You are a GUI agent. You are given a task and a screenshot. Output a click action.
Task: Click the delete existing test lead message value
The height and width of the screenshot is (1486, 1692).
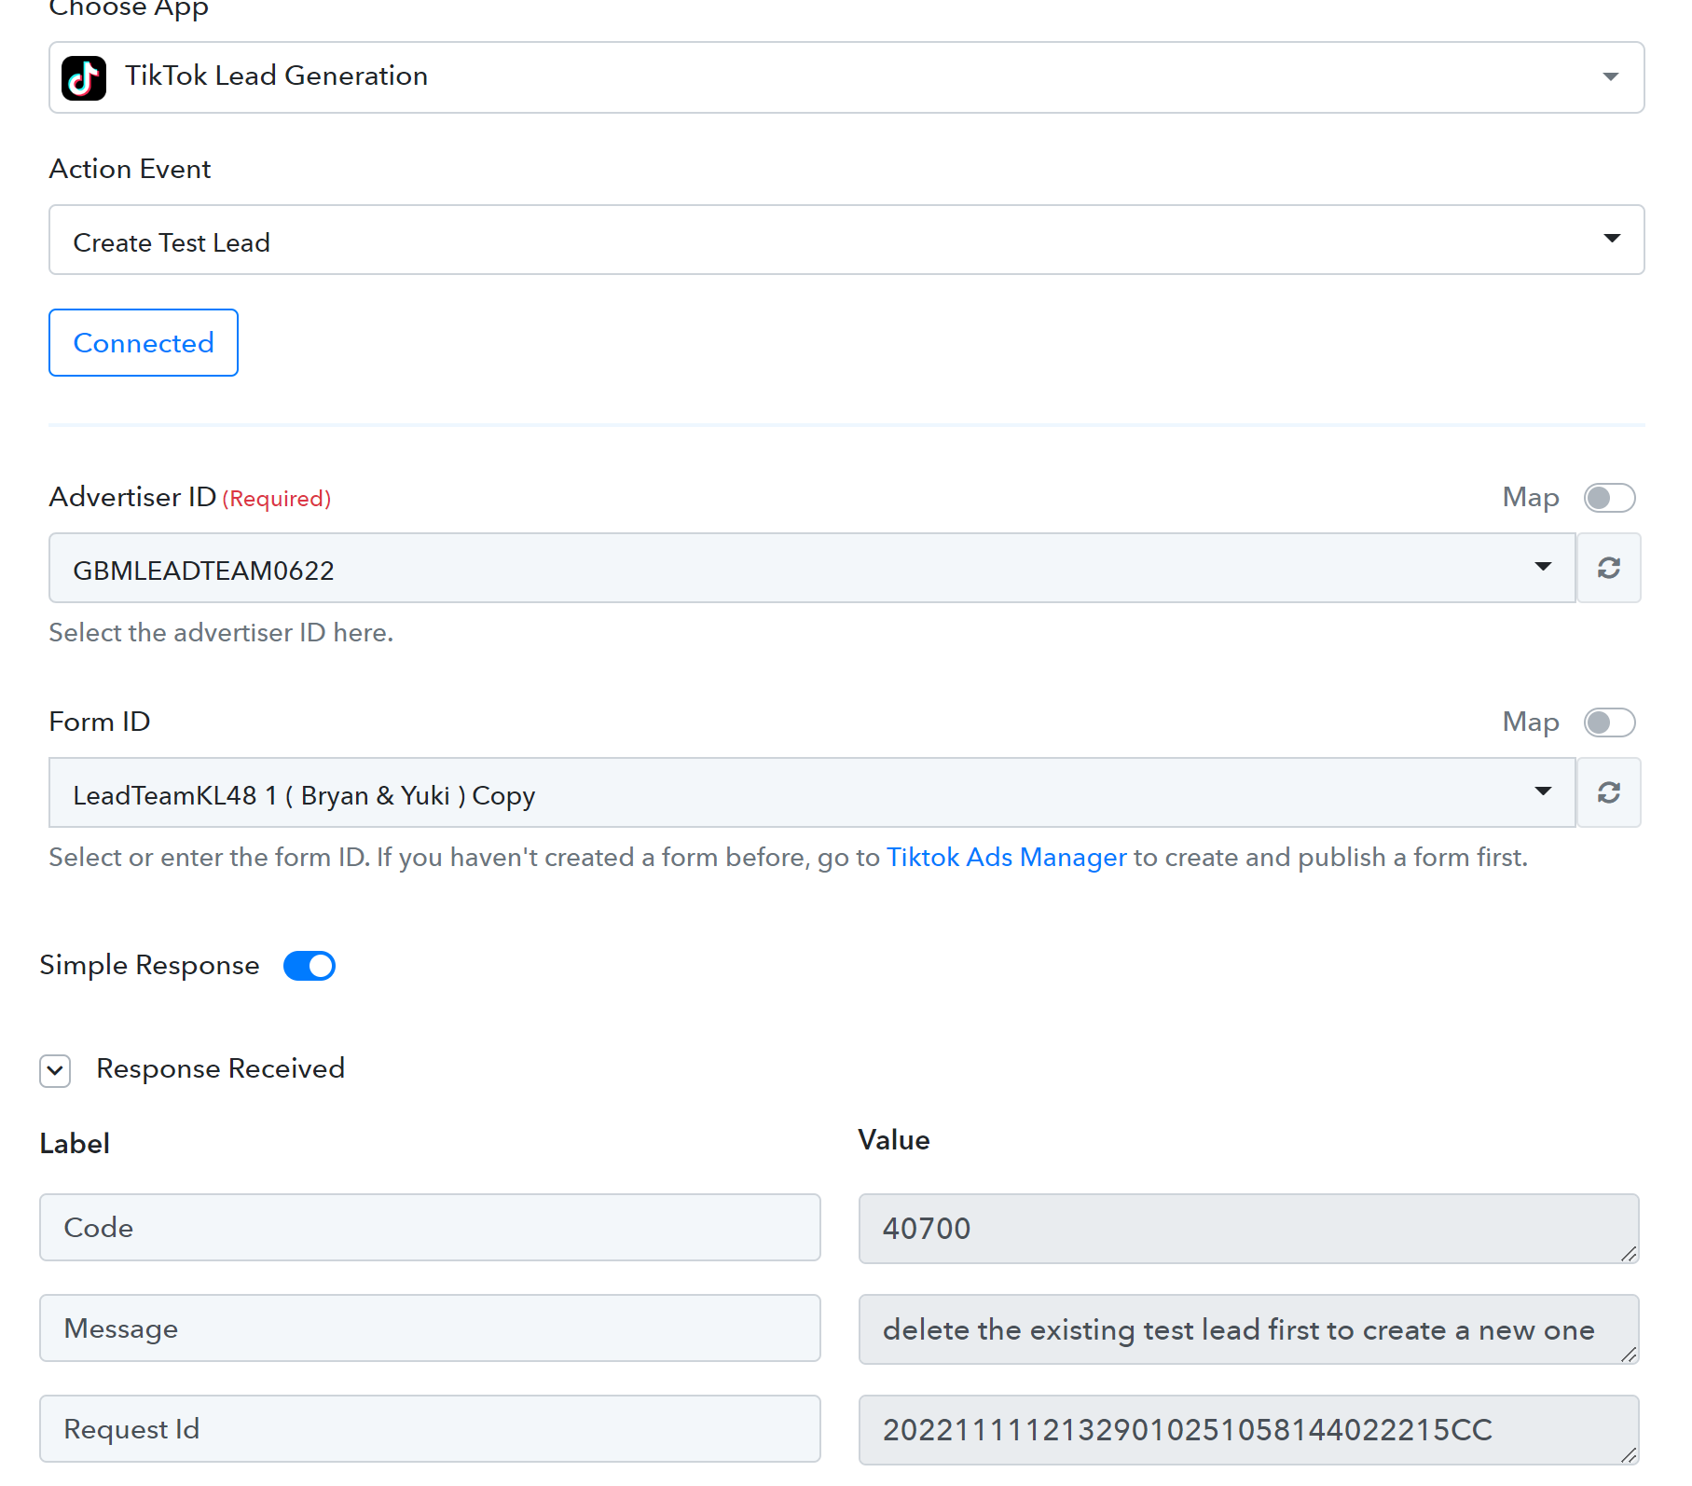click(x=1249, y=1329)
